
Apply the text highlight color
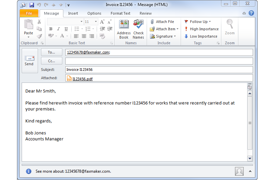click(51, 36)
